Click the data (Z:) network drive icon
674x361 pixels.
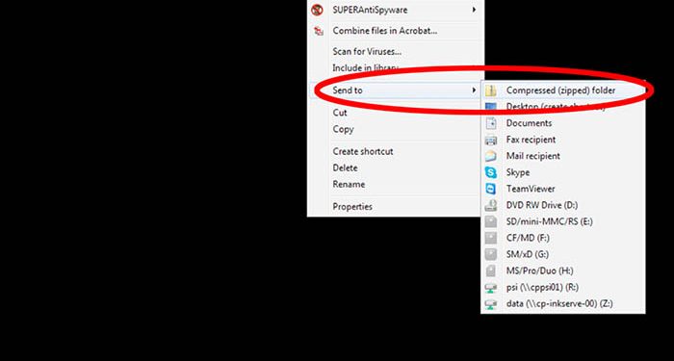point(490,304)
